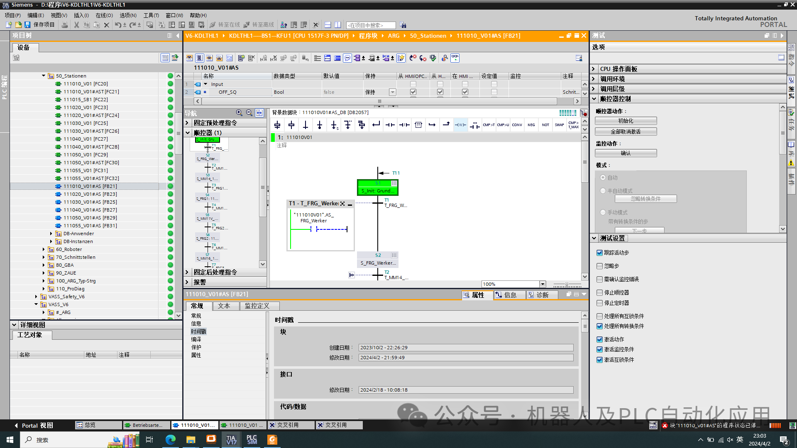This screenshot has height=448, width=797.
Task: Expand the alarms section in navigation
Action: pos(187,282)
